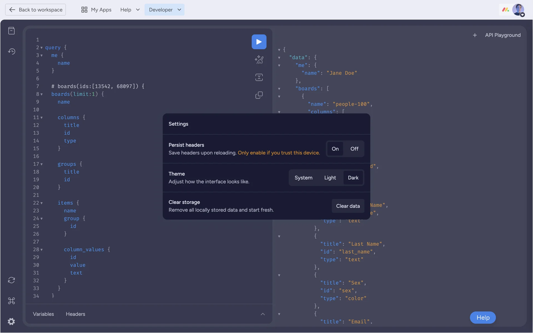The height and width of the screenshot is (333, 533).
Task: Open the Developer dropdown menu
Action: 165,10
